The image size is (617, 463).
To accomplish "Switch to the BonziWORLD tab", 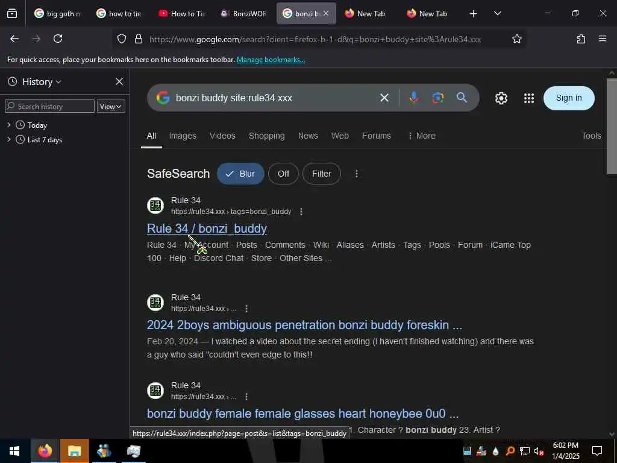I will pyautogui.click(x=245, y=14).
